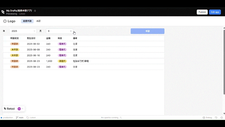Sort by the 備考 column header
The width and height of the screenshot is (225, 127).
click(75, 38)
